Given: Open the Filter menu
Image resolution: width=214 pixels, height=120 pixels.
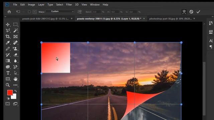Looking at the screenshot, I should click(x=69, y=5).
